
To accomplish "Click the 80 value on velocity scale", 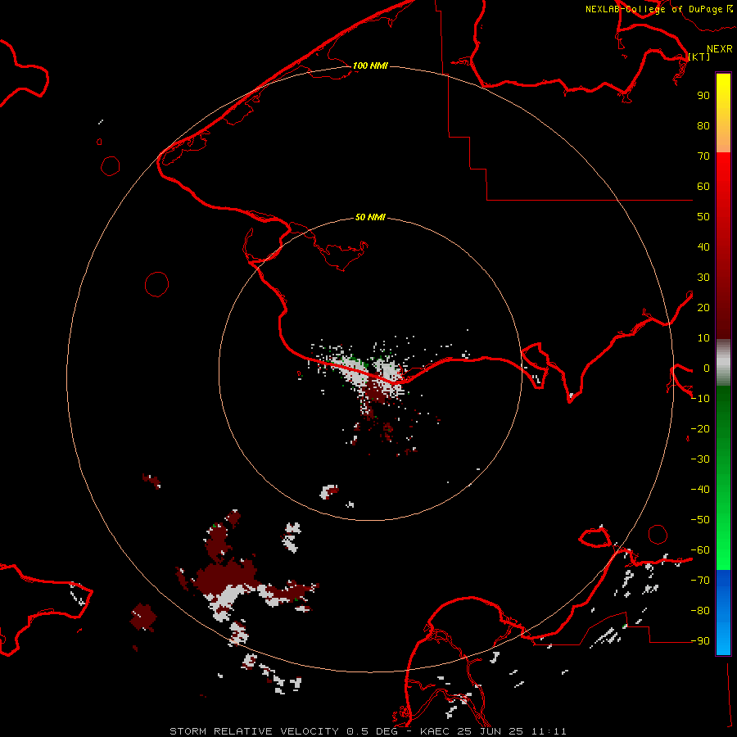I will (703, 125).
